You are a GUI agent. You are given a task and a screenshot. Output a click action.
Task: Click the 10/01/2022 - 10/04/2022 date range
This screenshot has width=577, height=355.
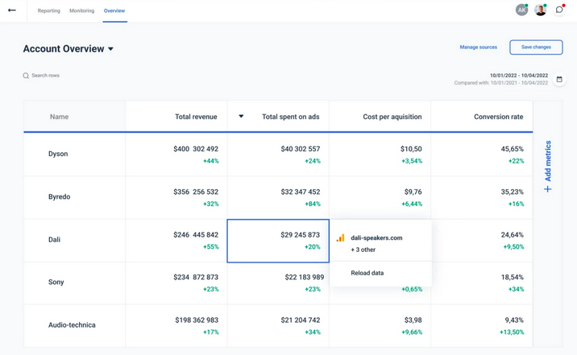tap(519, 76)
